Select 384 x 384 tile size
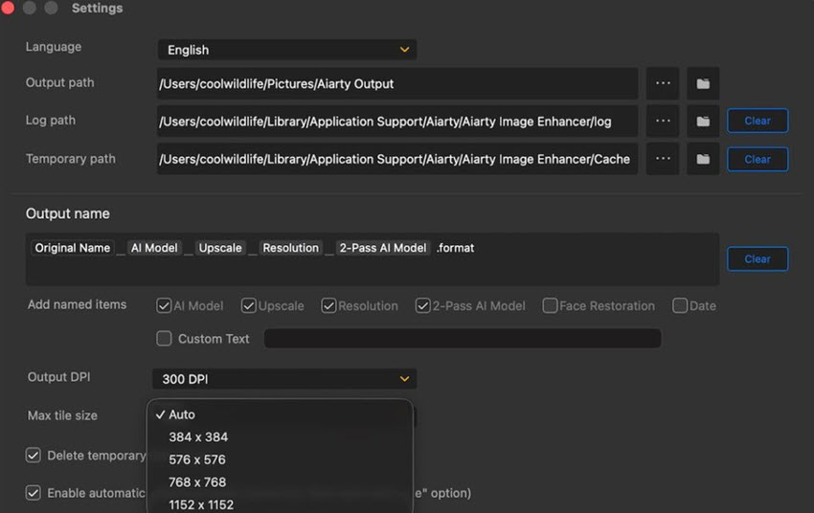Viewport: 814px width, 513px height. pyautogui.click(x=281, y=437)
